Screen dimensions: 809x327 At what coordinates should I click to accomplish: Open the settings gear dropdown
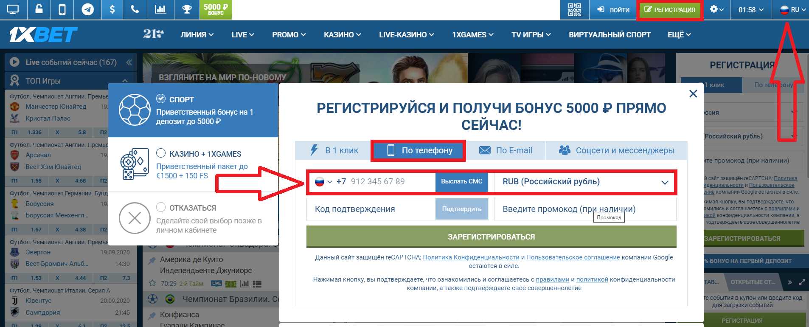[x=717, y=9]
